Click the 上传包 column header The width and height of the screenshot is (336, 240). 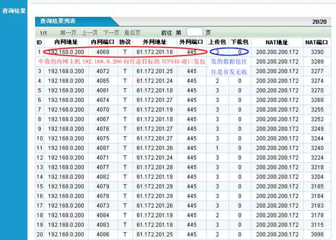point(217,42)
